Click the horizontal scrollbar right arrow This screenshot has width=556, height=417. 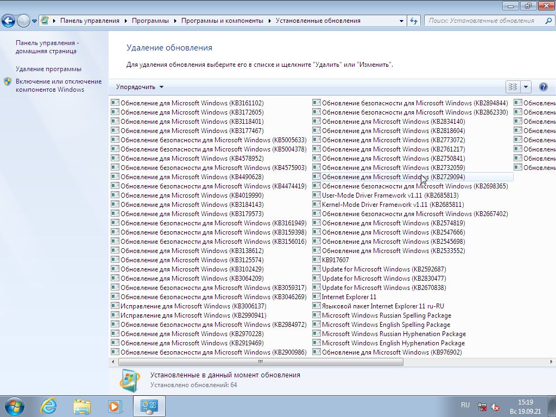(x=551, y=362)
